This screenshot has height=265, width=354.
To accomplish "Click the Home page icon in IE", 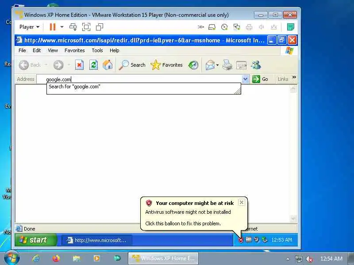I will coord(108,65).
